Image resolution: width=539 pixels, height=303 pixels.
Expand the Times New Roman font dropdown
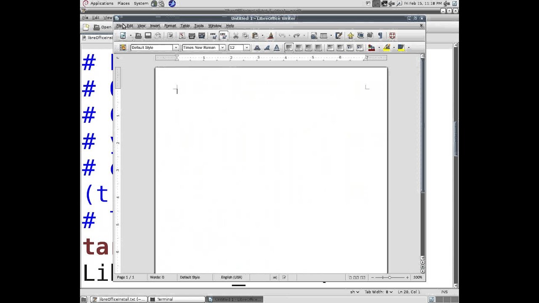pyautogui.click(x=222, y=48)
